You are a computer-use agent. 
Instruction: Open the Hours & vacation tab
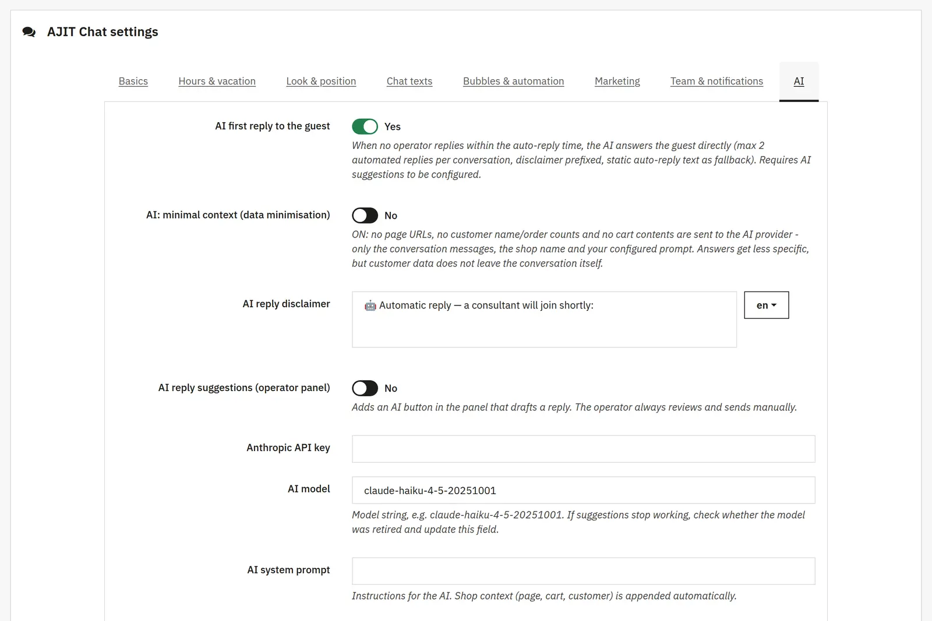click(217, 81)
